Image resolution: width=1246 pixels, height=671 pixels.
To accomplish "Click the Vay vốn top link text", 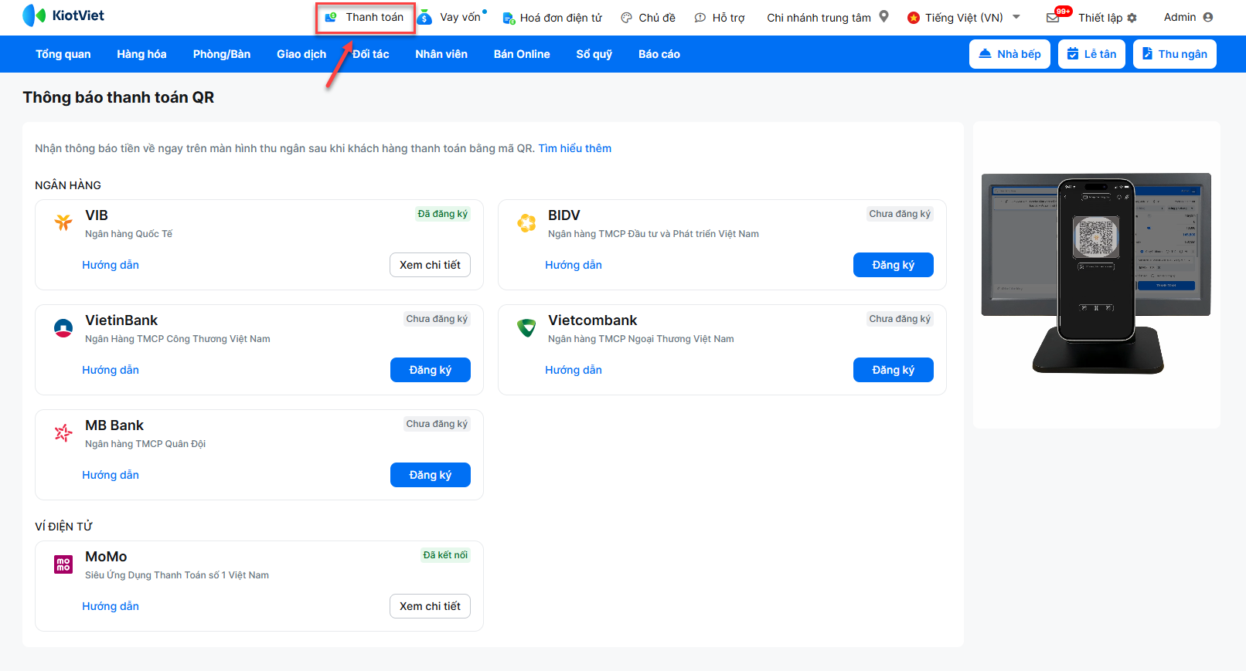I will 460,17.
